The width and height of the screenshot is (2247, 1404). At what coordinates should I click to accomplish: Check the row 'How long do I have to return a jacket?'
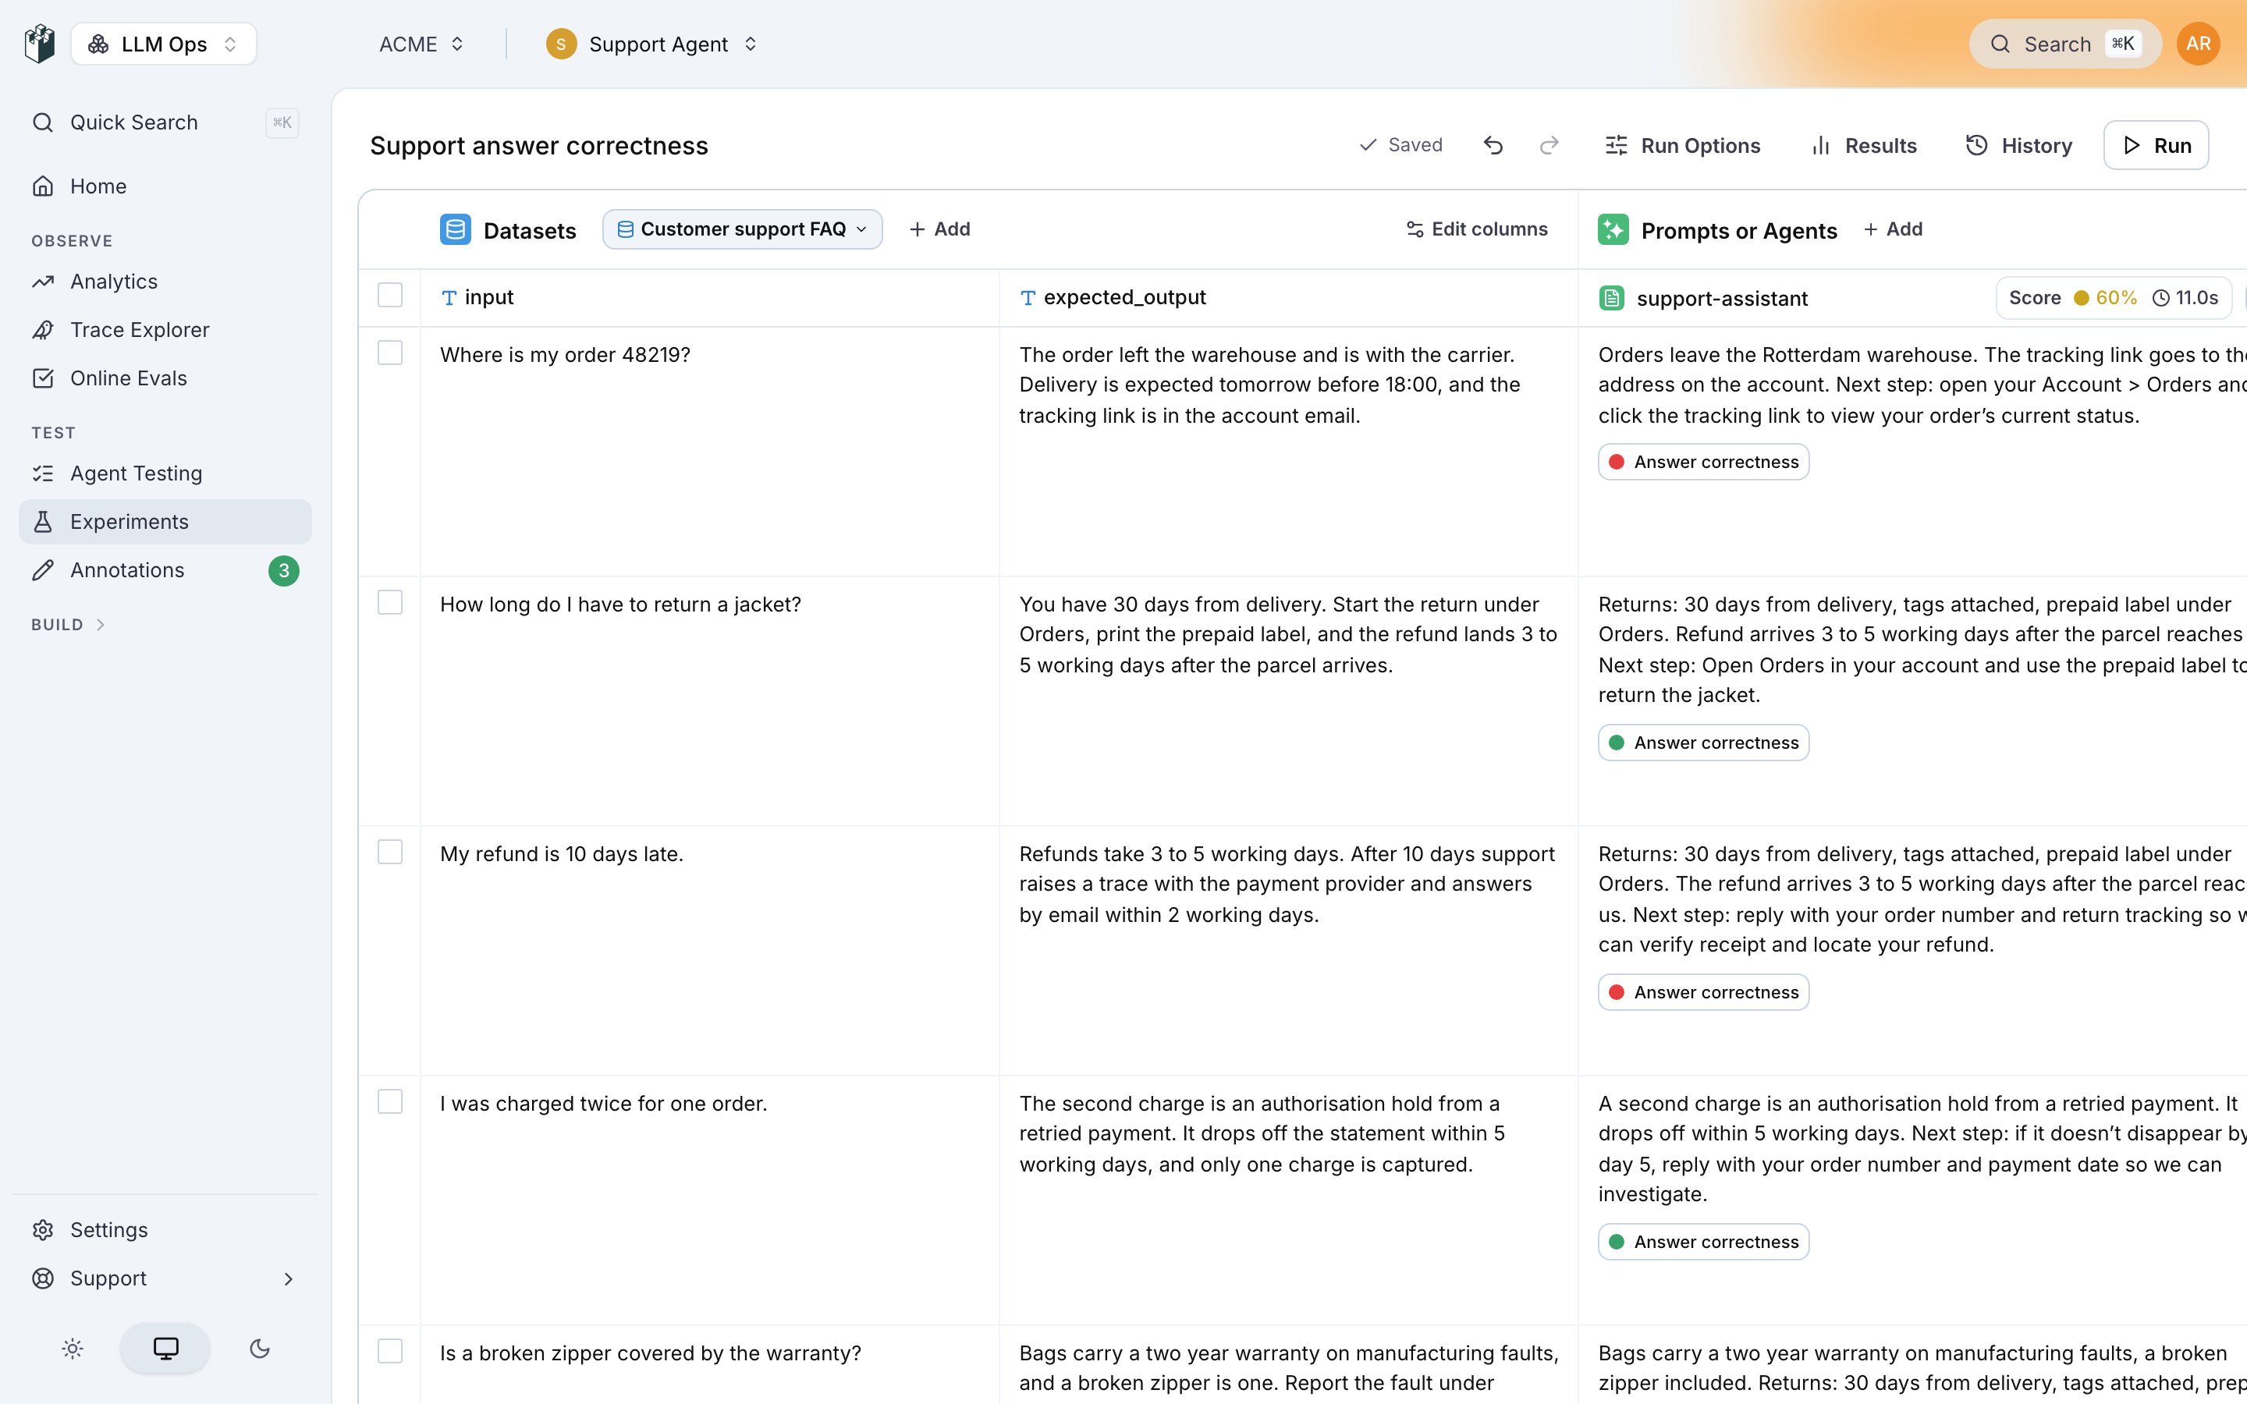tap(390, 603)
